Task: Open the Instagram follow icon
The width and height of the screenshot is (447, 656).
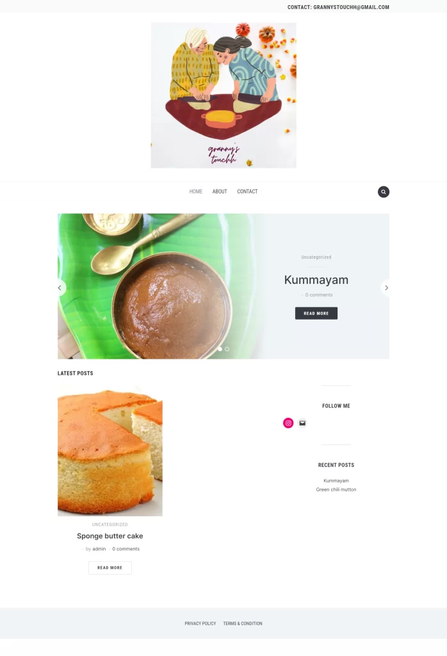Action: pyautogui.click(x=288, y=423)
